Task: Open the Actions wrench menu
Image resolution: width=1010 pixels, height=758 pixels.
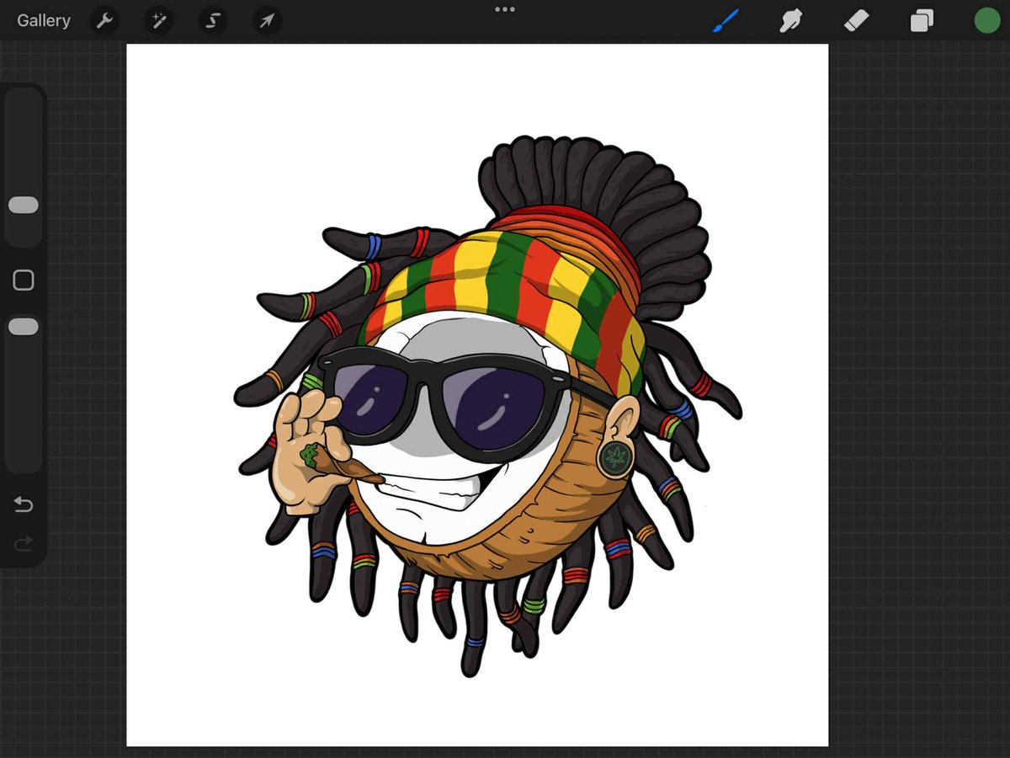Action: pyautogui.click(x=104, y=21)
